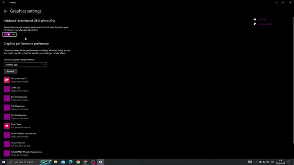Click the TLauncher.exe entry text
The width and height of the screenshot is (294, 165).
pos(18,143)
